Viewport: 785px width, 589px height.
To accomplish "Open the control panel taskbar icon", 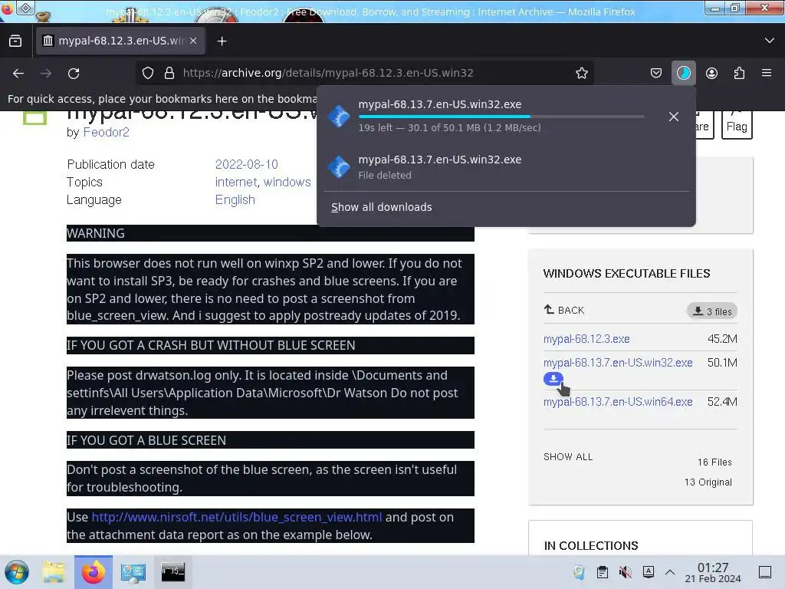I will (x=133, y=572).
